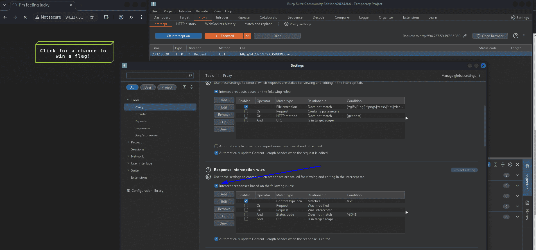Click the Open browser button

pyautogui.click(x=490, y=36)
